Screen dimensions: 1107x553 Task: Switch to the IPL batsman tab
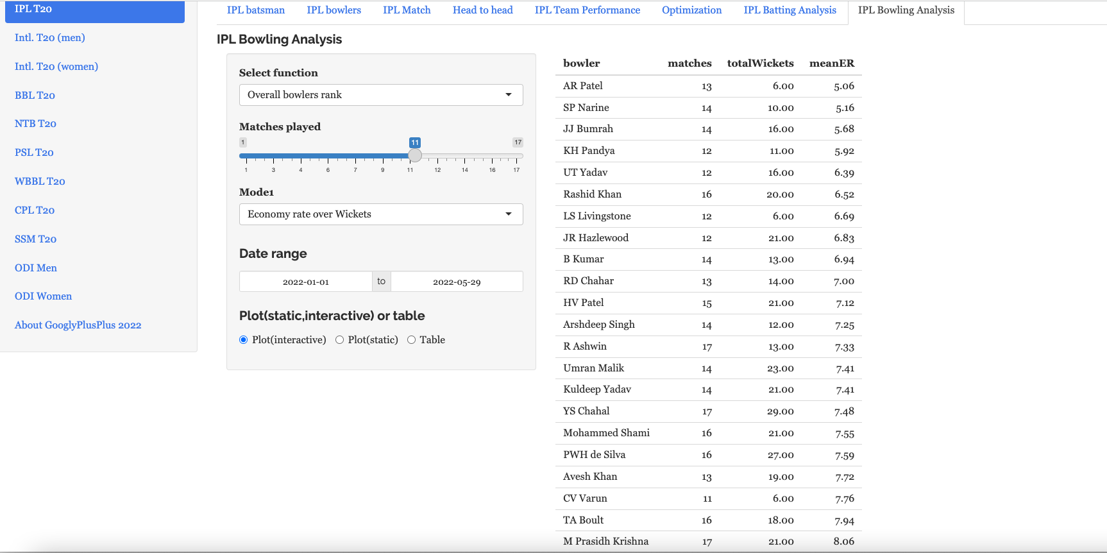pos(256,10)
